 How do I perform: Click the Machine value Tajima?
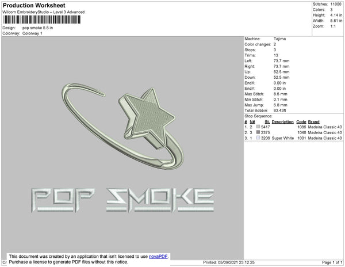coord(279,39)
